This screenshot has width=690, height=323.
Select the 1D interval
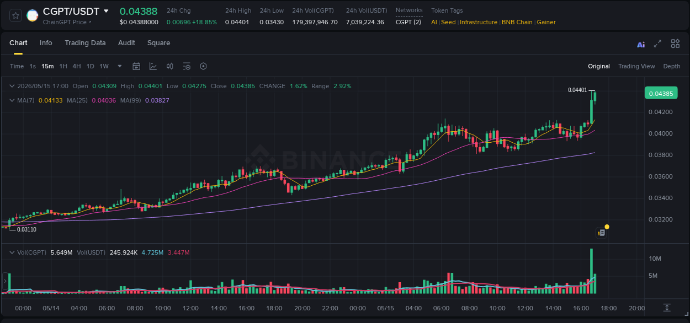click(x=90, y=66)
